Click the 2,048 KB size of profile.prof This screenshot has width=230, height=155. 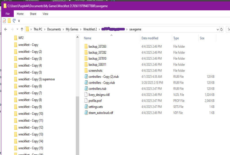pyautogui.click(x=210, y=101)
